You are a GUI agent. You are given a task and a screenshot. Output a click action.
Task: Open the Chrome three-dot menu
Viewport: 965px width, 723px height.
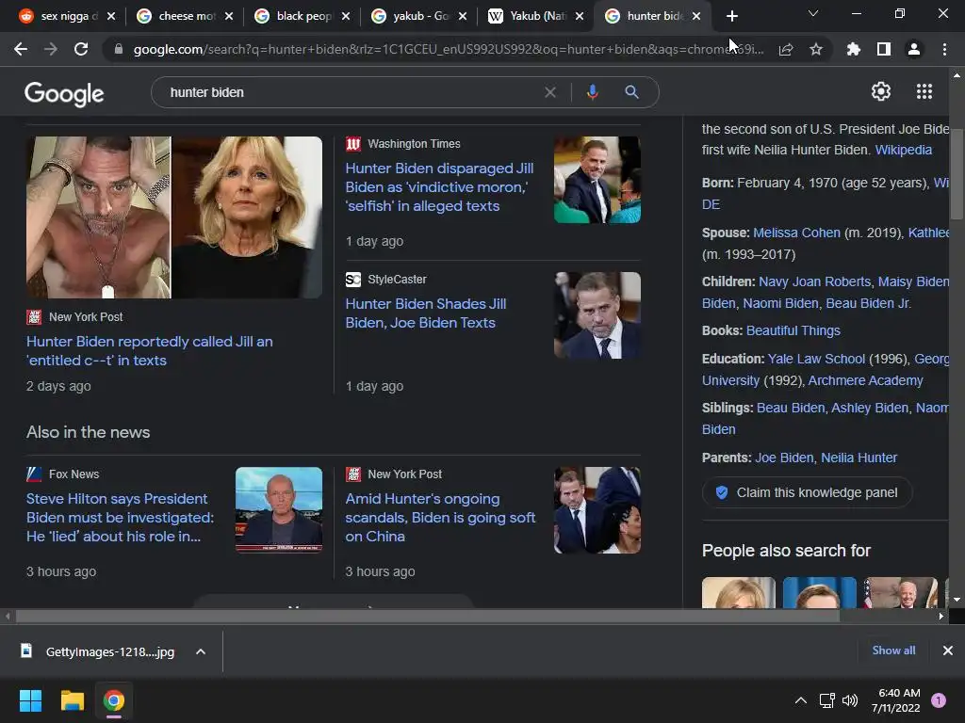944,49
